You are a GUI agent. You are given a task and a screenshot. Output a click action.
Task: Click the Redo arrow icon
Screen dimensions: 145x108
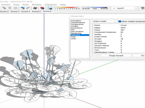click(28, 8)
